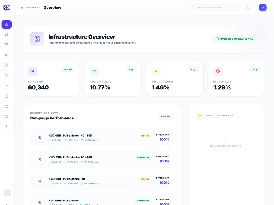Open the document templates sidebar icon
The width and height of the screenshot is (274, 205).
(7, 65)
